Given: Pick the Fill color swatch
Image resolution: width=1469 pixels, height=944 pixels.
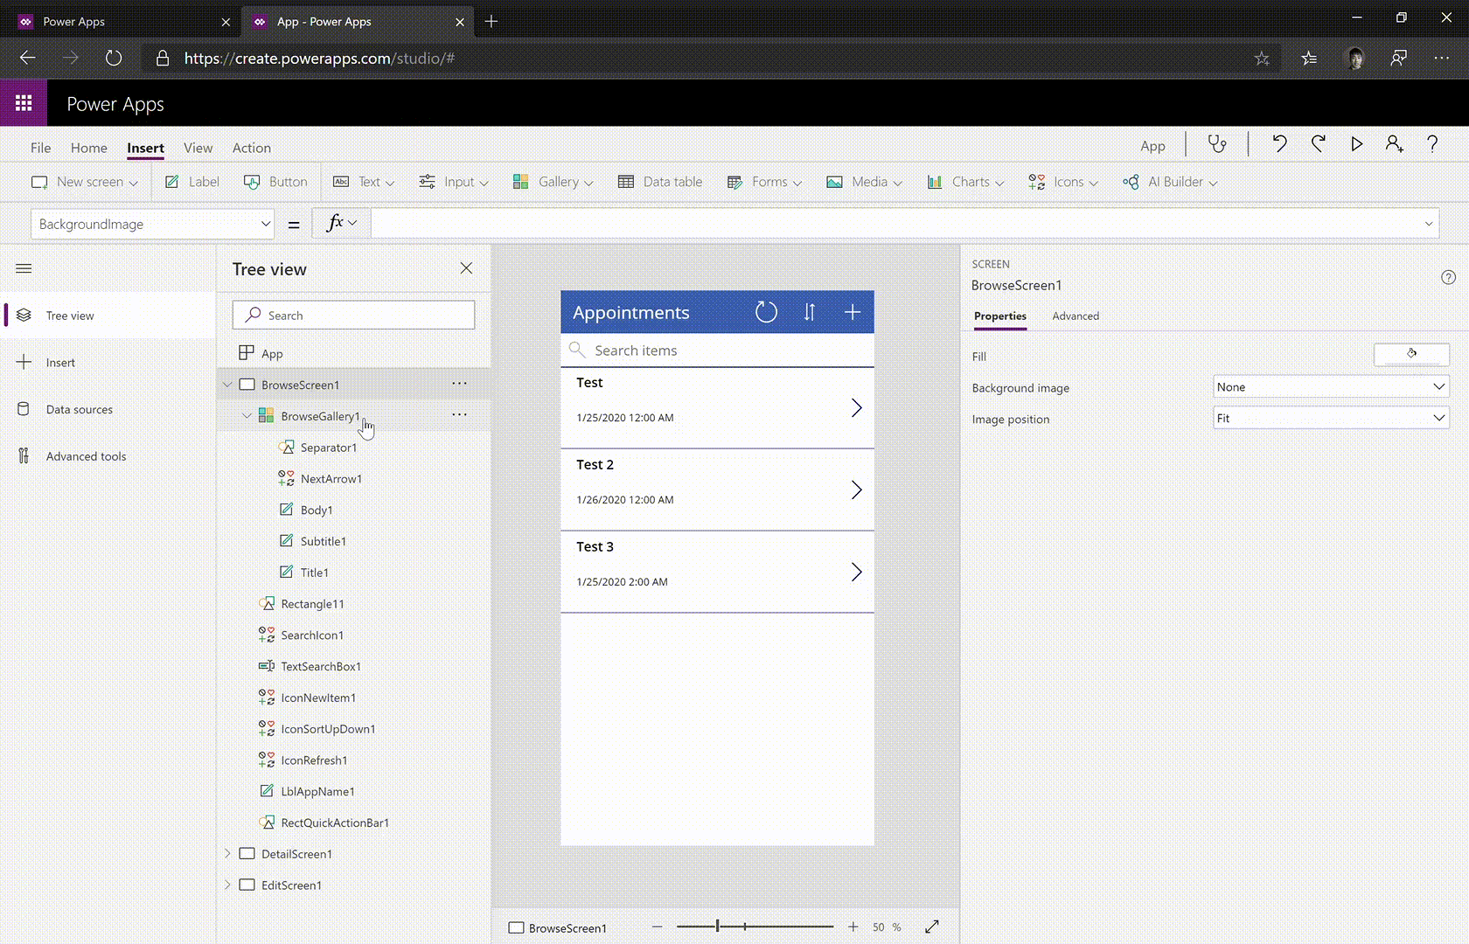Looking at the screenshot, I should point(1411,354).
